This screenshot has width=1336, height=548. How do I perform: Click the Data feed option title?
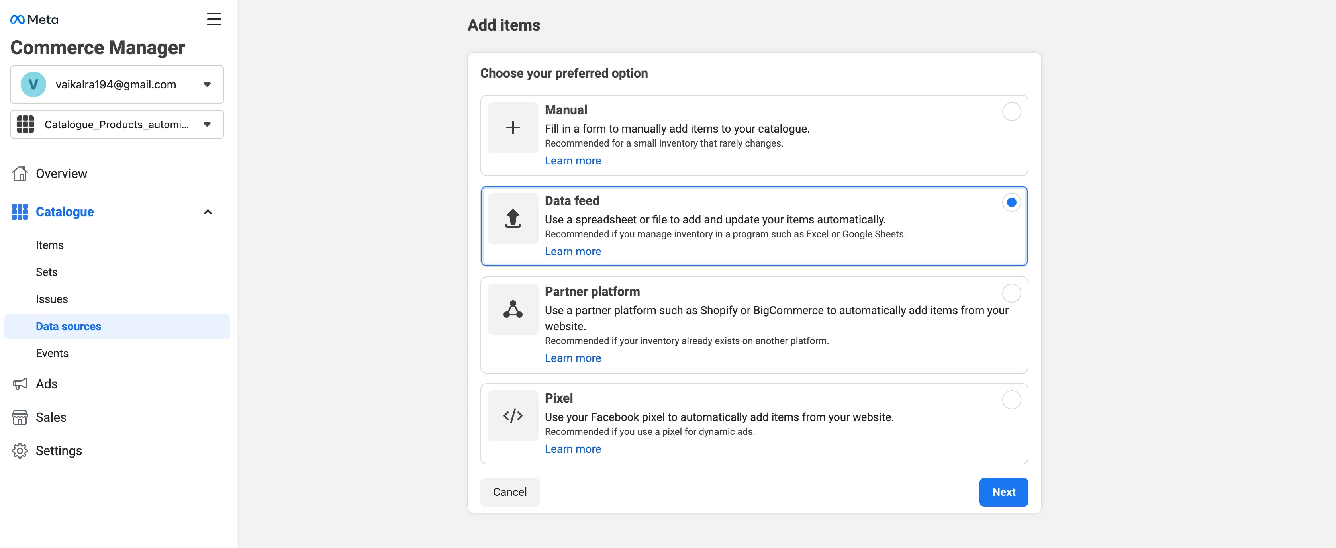click(572, 201)
